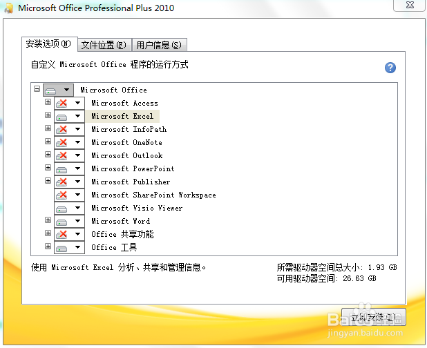Open dropdown arrow for SharePoint Workspace
Image resolution: width=427 pixels, height=348 pixels.
pos(77,195)
